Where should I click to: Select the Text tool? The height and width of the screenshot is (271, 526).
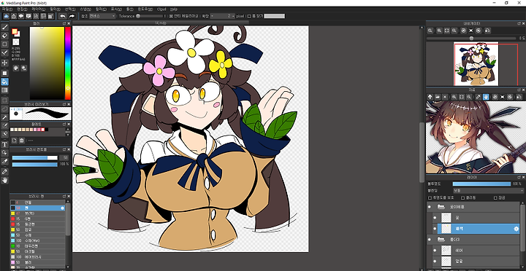(4, 144)
